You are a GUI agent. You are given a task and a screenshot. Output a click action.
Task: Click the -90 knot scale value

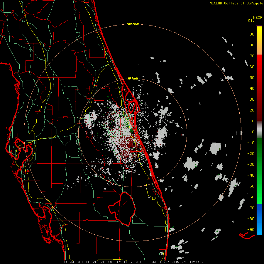251,229
